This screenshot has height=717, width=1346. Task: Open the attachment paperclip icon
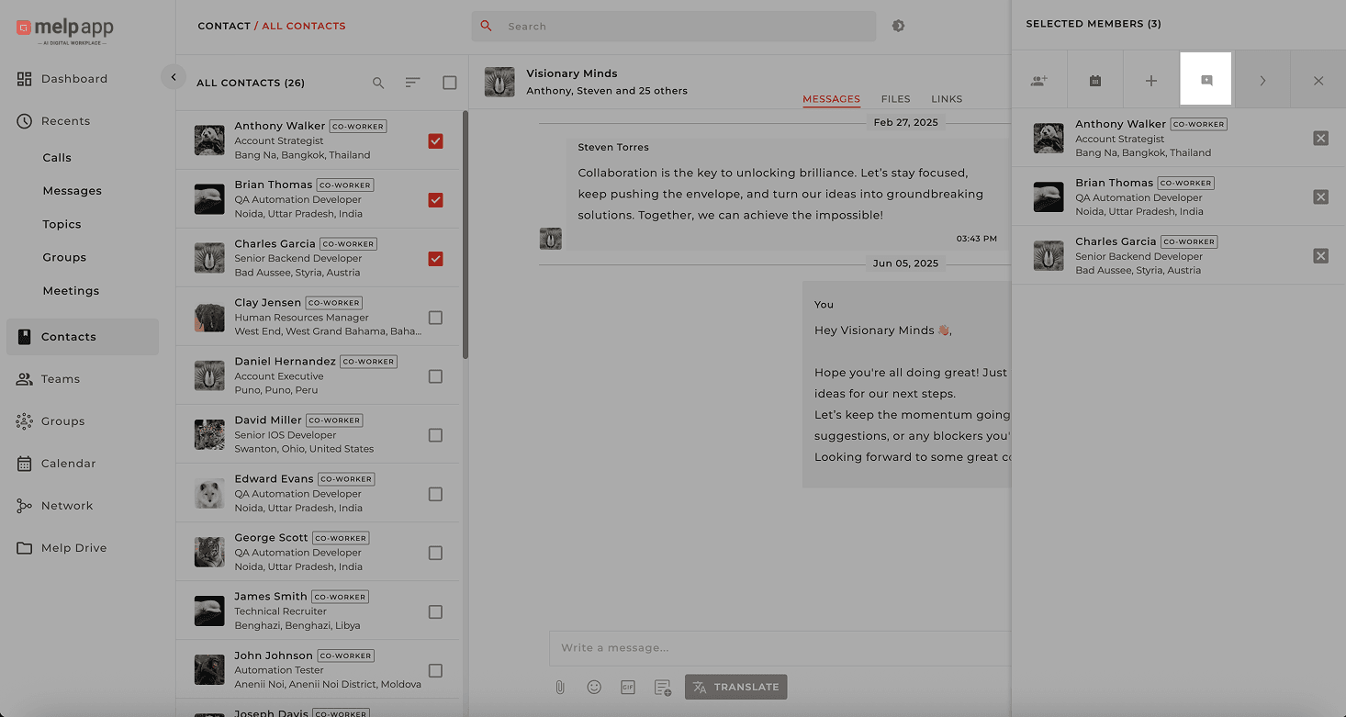560,687
